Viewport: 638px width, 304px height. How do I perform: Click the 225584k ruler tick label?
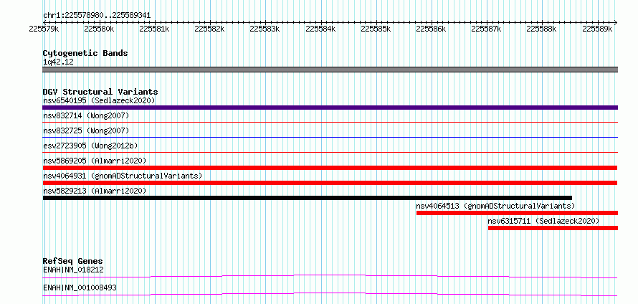pyautogui.click(x=320, y=29)
